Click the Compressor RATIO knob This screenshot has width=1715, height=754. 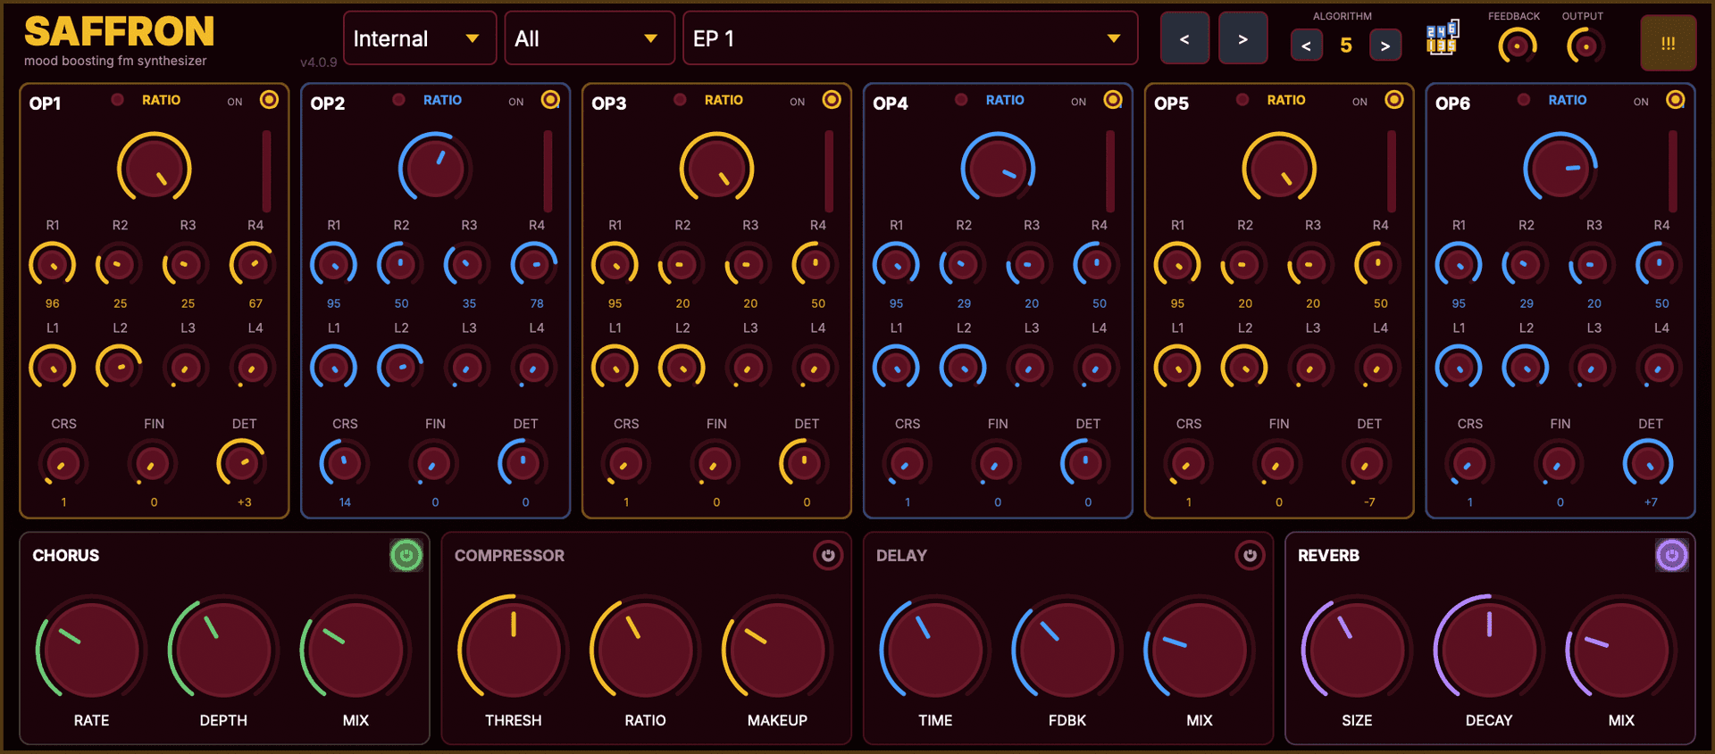(x=645, y=649)
